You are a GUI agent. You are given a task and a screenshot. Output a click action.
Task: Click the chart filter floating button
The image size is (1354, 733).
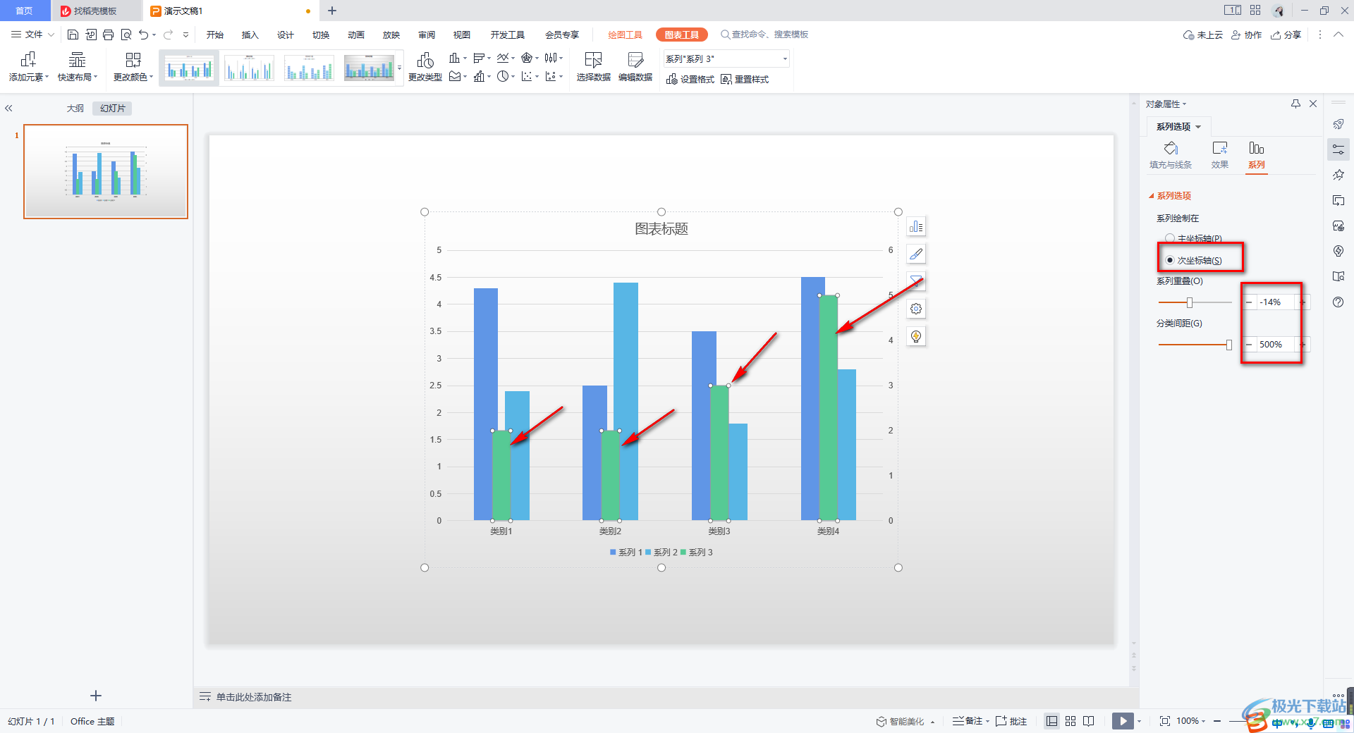click(916, 281)
